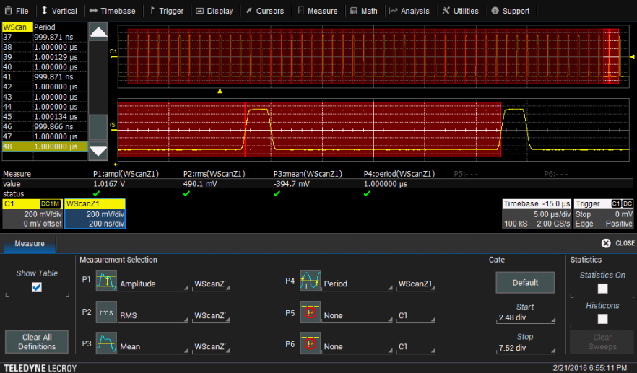
Task: Uncheck the Show Table checkbox
Action: tap(37, 287)
